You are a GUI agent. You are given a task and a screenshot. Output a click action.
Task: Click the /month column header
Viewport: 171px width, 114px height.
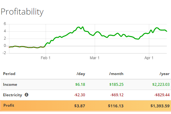(x=116, y=74)
